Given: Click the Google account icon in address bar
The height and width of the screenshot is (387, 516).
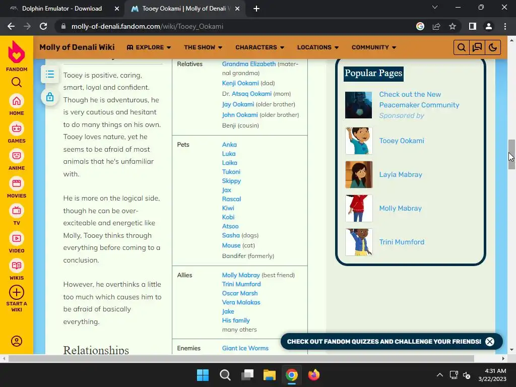Looking at the screenshot, I should tap(420, 26).
